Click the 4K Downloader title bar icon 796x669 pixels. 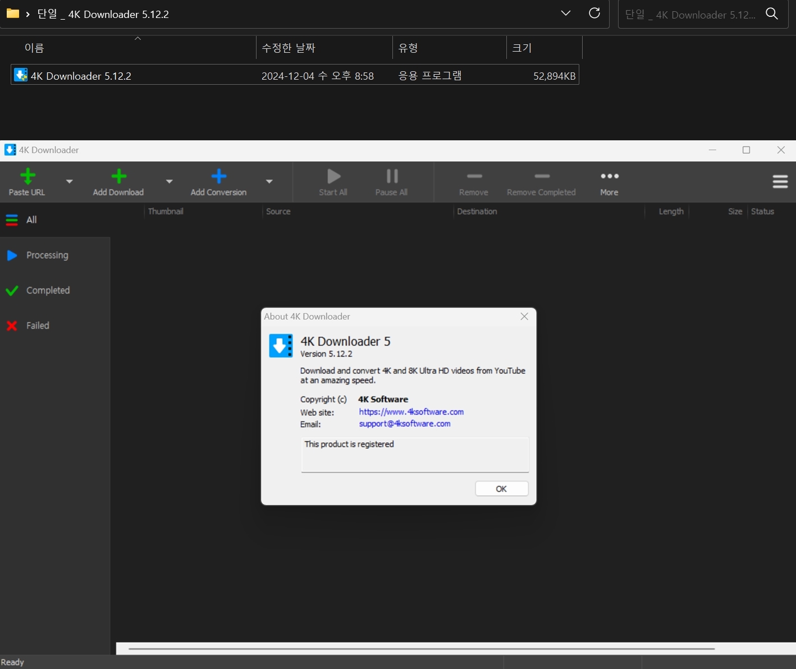click(x=10, y=150)
